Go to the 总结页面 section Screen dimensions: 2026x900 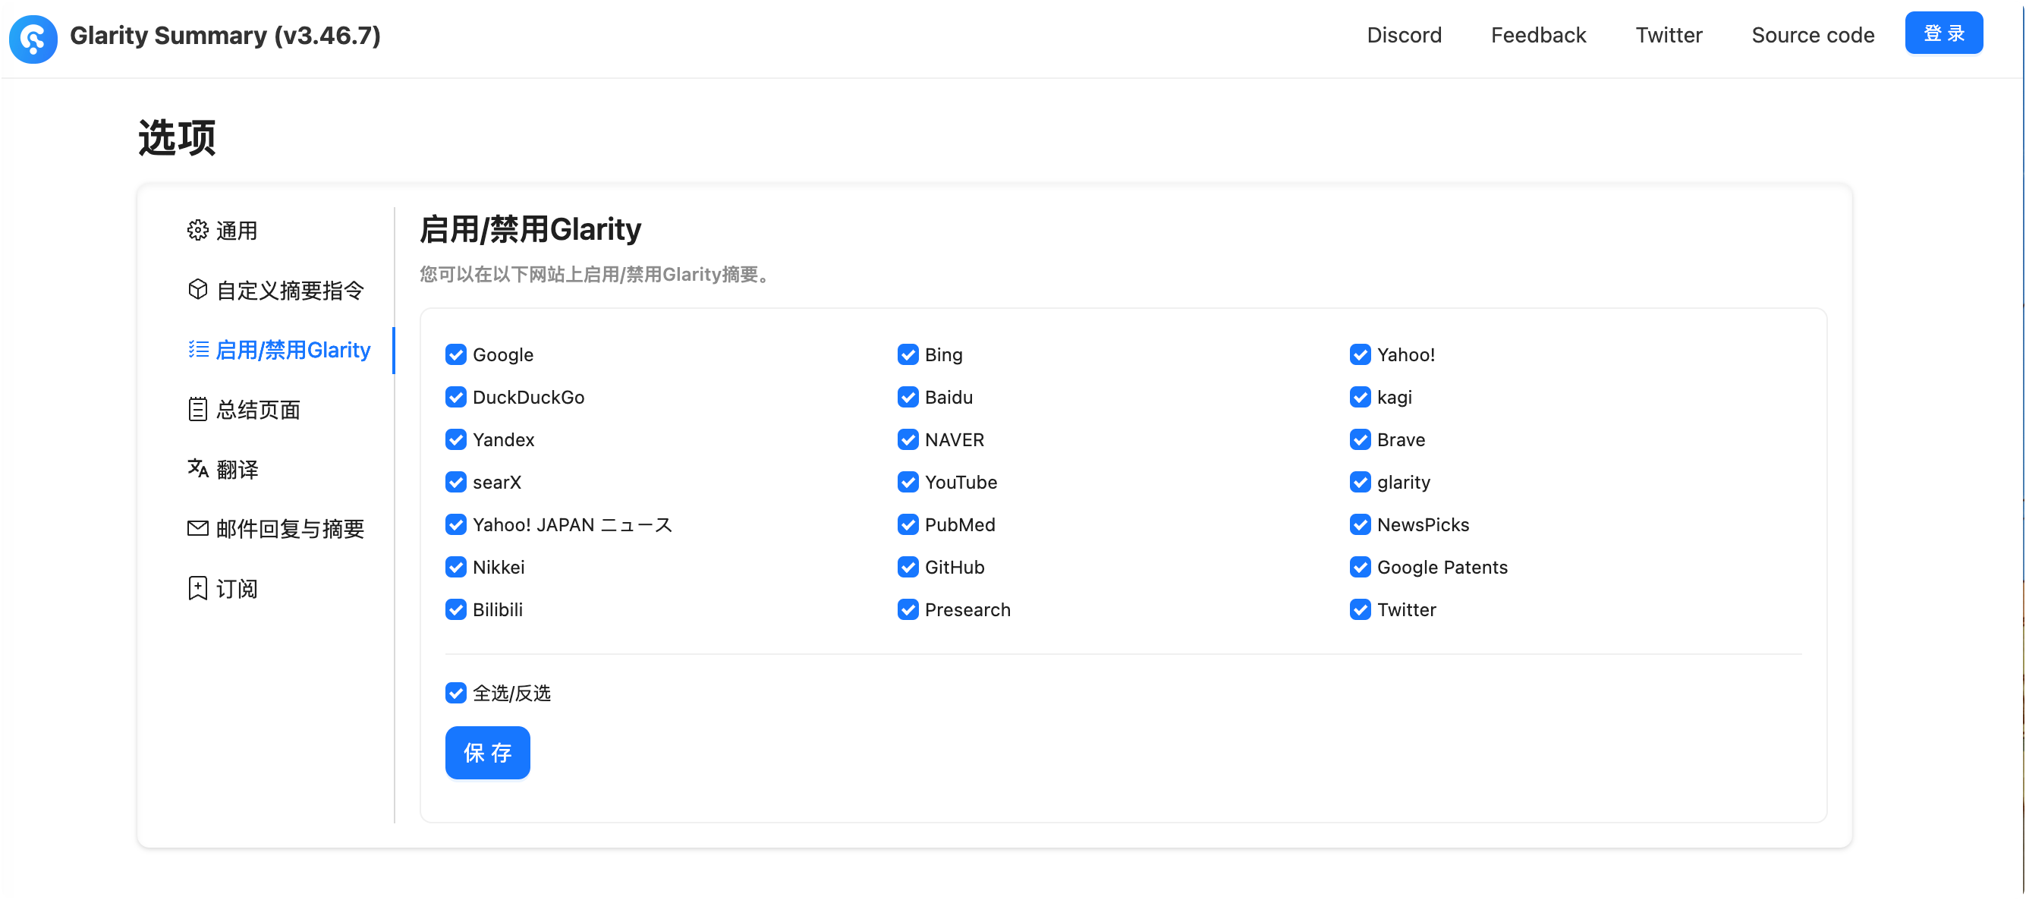click(x=258, y=410)
